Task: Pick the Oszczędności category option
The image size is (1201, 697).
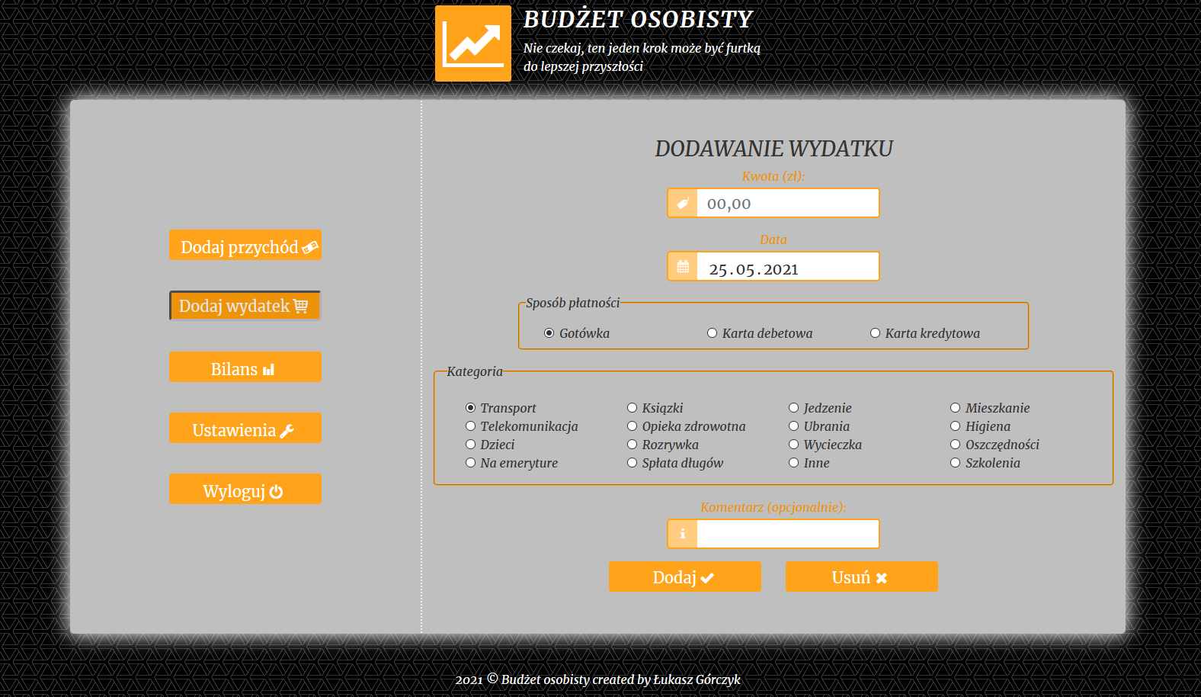Action: (x=956, y=445)
